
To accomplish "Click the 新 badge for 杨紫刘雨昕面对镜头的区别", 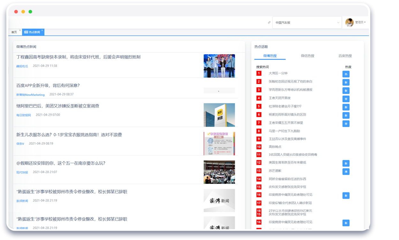I will 346,116.
